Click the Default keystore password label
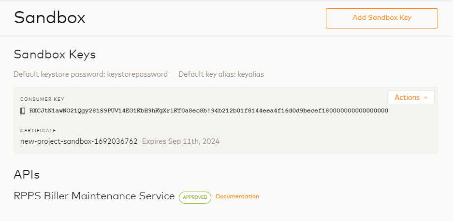This screenshot has height=221, width=454. [x=60, y=74]
